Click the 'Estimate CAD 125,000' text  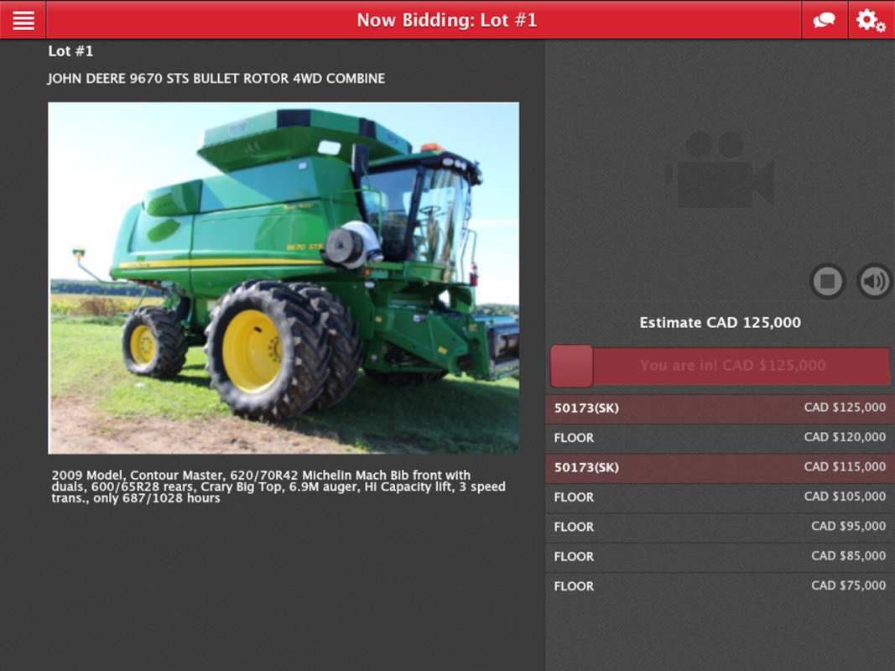click(721, 323)
